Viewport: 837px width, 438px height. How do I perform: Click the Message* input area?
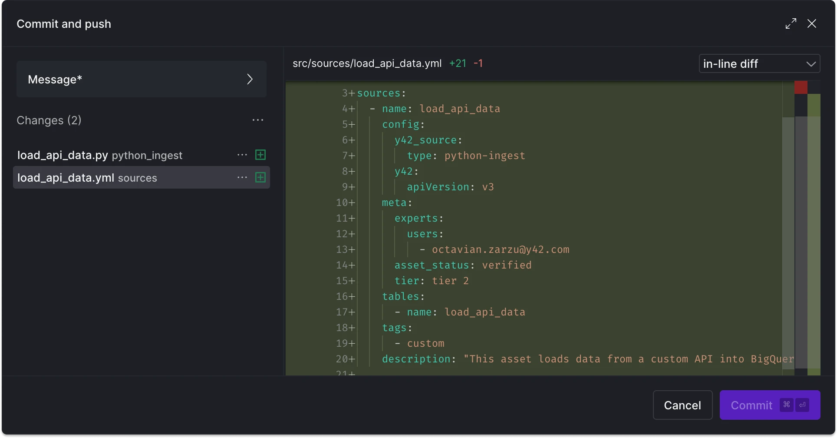tap(130, 79)
